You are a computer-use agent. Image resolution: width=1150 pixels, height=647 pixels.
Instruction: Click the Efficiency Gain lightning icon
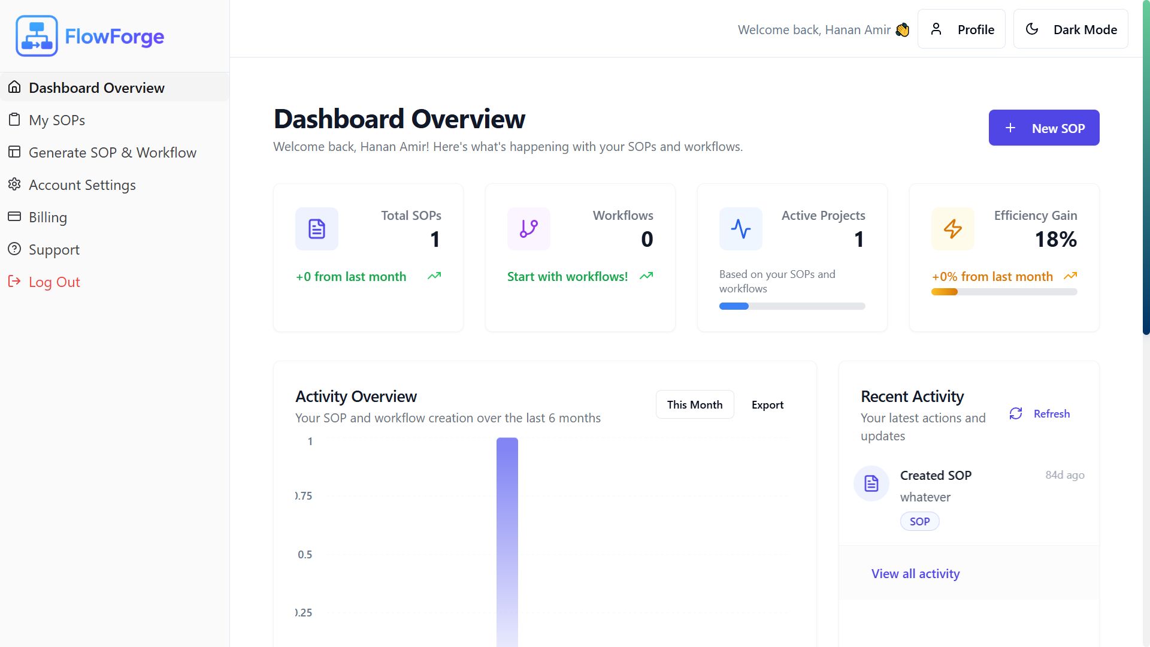click(952, 229)
